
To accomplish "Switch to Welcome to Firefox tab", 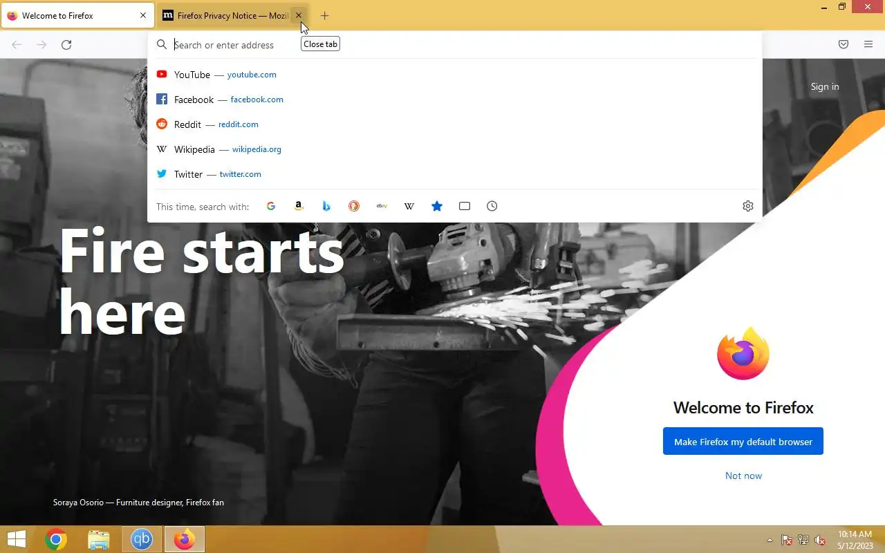I will [77, 15].
